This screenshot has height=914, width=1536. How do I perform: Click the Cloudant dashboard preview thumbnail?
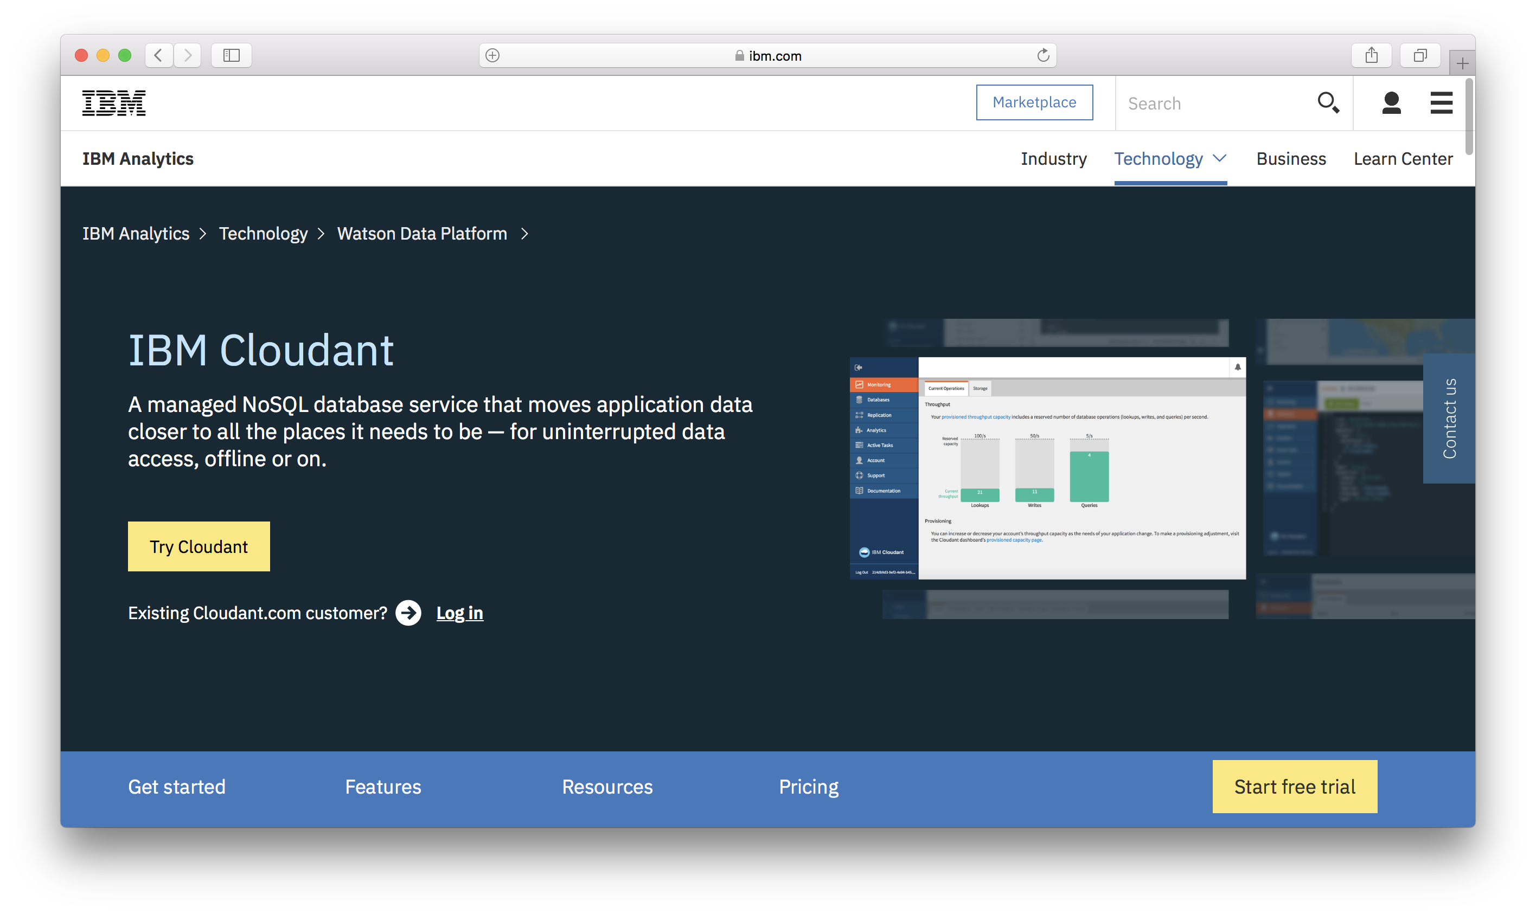pos(1047,467)
